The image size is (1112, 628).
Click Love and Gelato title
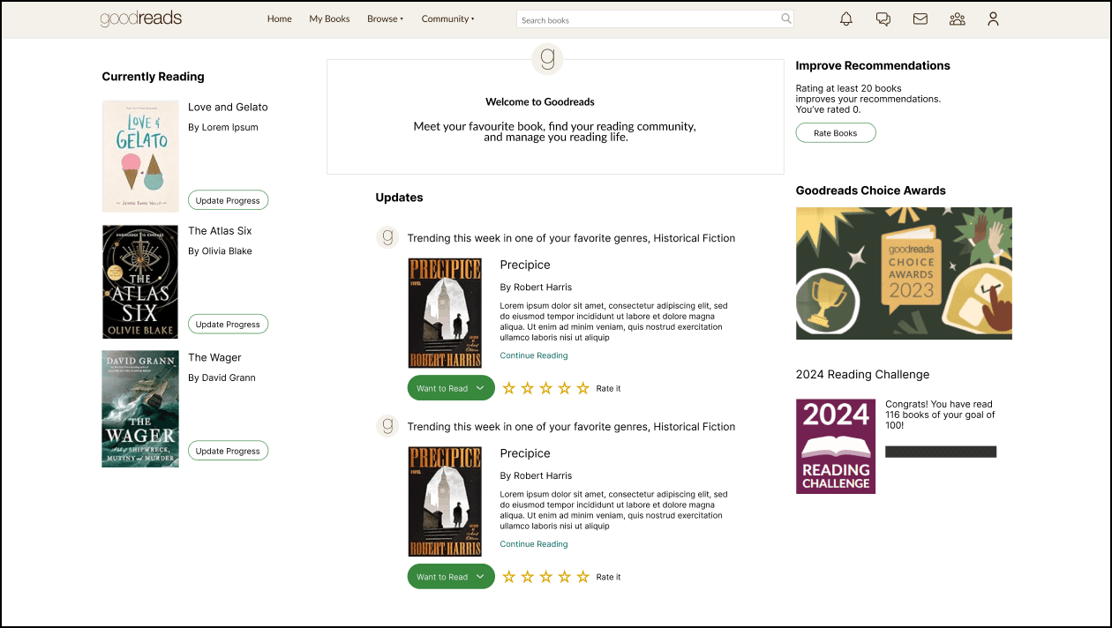pos(228,107)
